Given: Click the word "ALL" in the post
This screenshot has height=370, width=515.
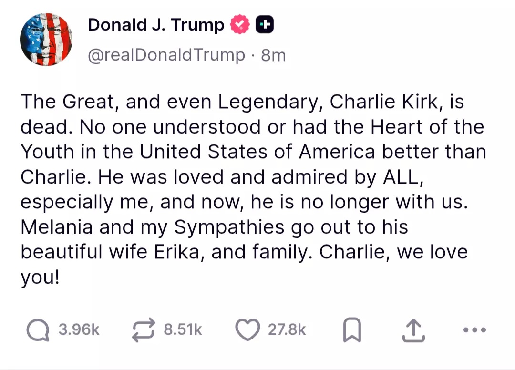Looking at the screenshot, I should point(402,177).
